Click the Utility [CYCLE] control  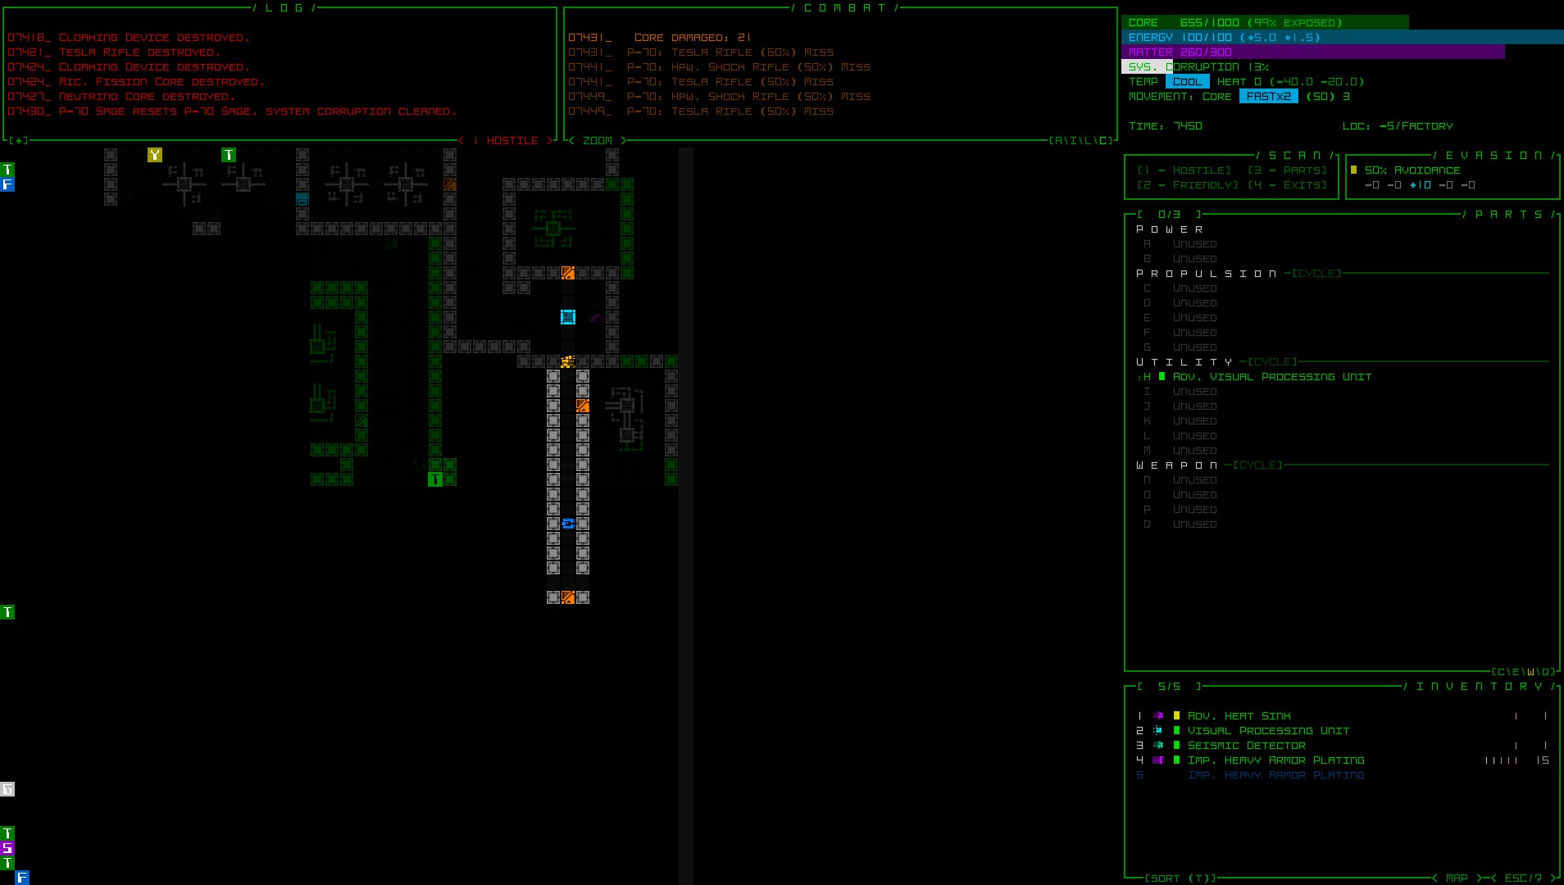tap(1272, 362)
